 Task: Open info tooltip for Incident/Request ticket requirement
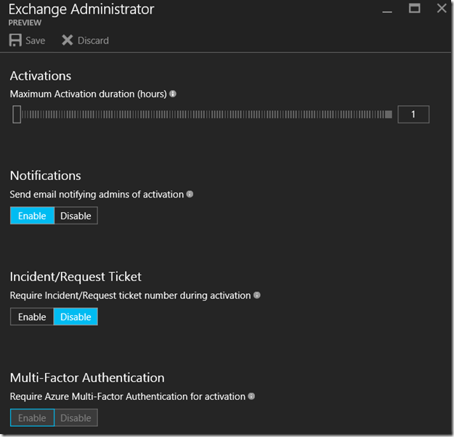257,295
